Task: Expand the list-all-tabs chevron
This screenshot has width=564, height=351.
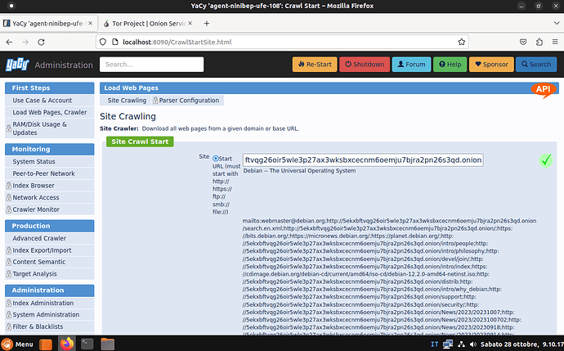Action: [557, 24]
